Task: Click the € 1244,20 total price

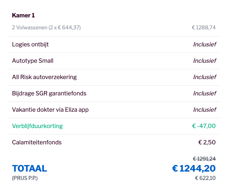Action: pos(194,168)
